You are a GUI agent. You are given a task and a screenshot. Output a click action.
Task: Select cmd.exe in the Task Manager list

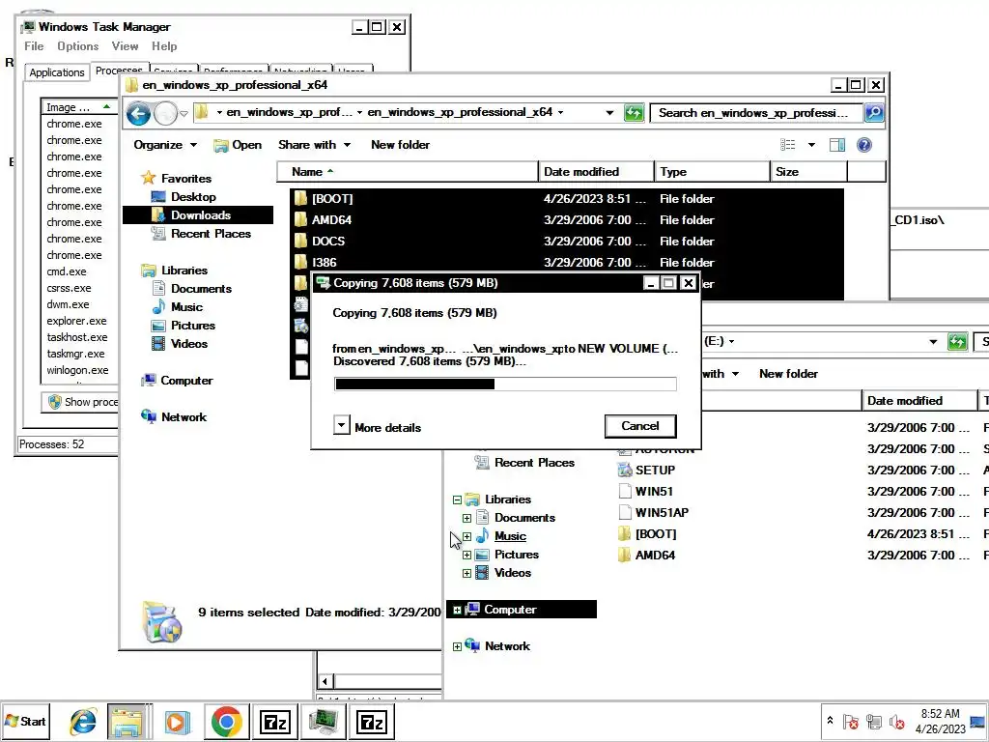(67, 271)
